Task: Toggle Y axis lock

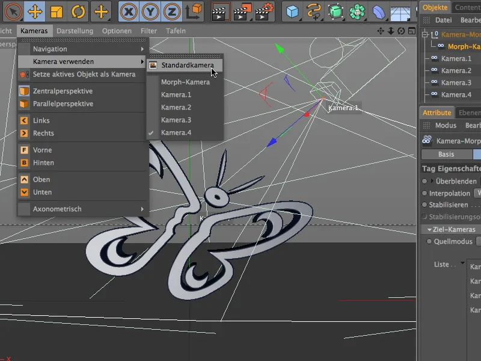Action: click(x=150, y=11)
